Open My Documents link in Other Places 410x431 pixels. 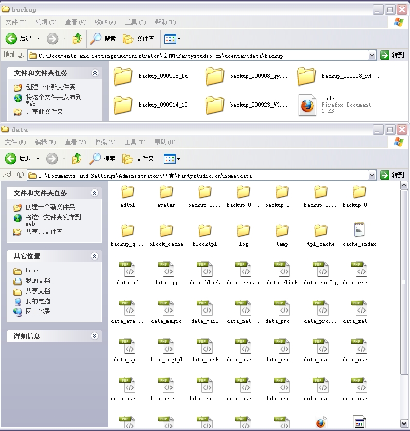[x=32, y=281]
